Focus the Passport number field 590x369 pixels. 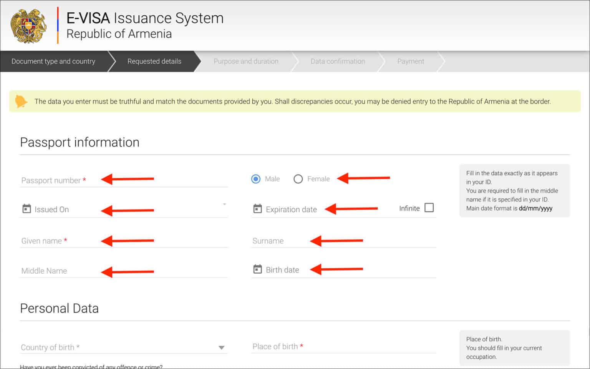(x=123, y=180)
